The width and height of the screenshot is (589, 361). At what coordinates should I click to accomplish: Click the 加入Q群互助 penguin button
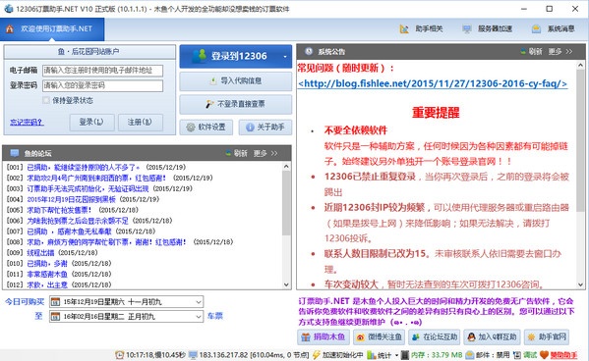(x=492, y=337)
